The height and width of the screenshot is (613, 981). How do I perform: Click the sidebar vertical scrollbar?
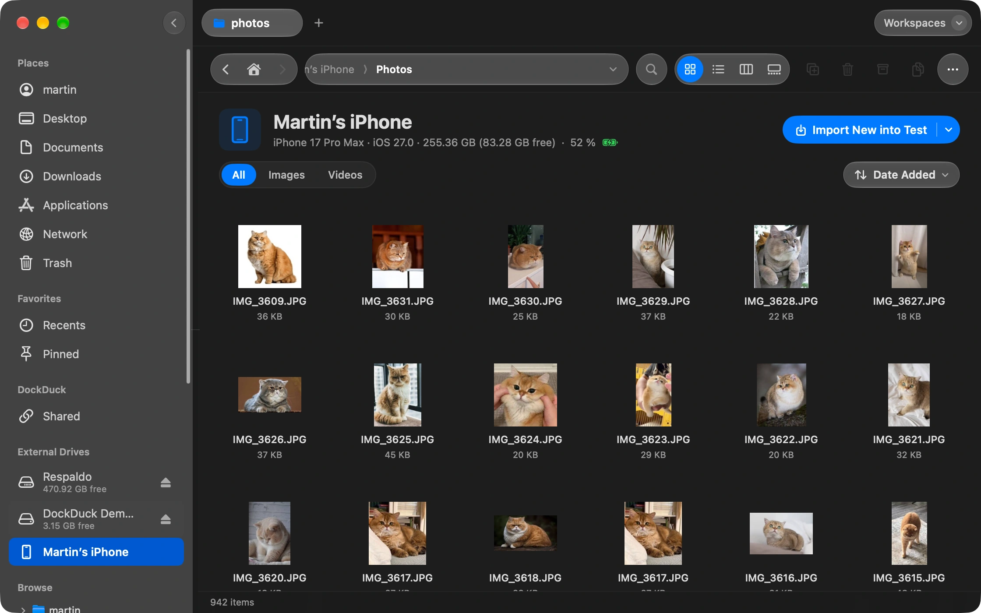tap(188, 216)
